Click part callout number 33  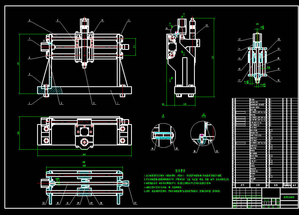tap(44, 203)
